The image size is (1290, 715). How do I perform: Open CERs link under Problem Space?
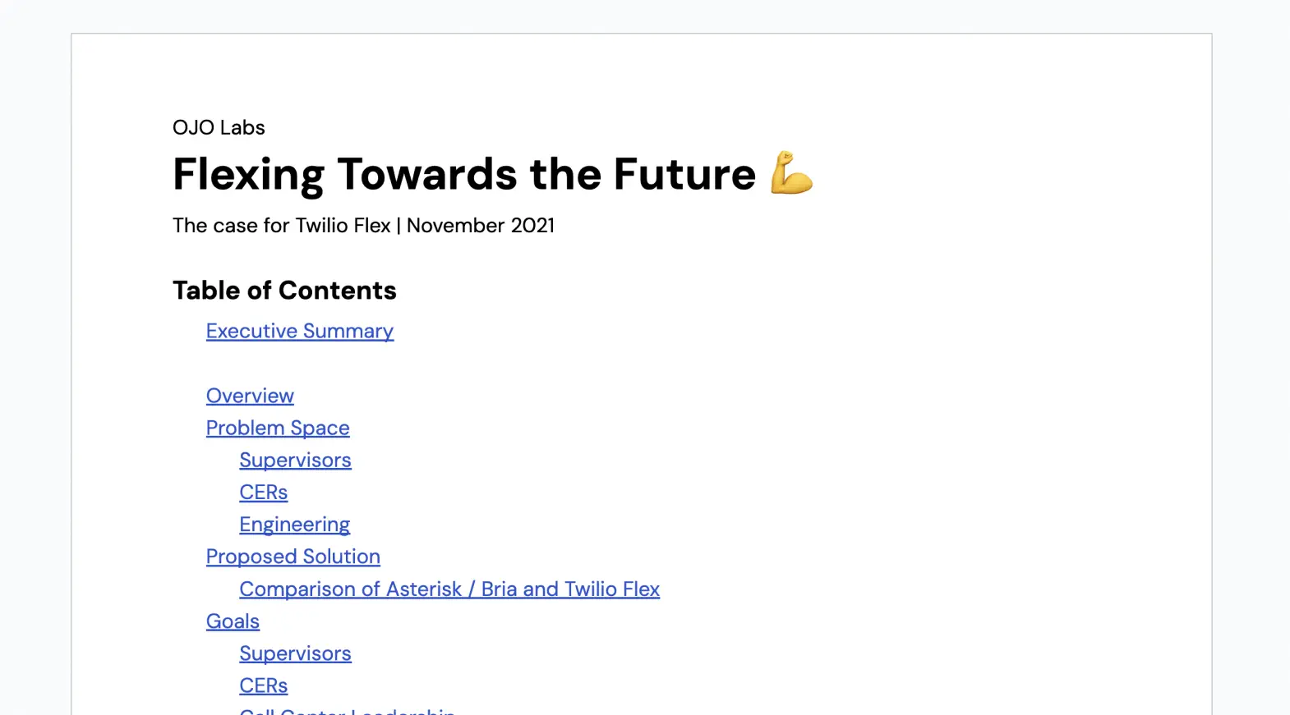pyautogui.click(x=264, y=492)
